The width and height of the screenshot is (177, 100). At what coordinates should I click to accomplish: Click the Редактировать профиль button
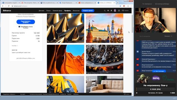pos(26,22)
